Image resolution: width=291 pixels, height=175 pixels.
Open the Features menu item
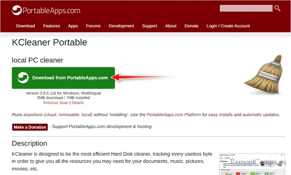point(52,26)
